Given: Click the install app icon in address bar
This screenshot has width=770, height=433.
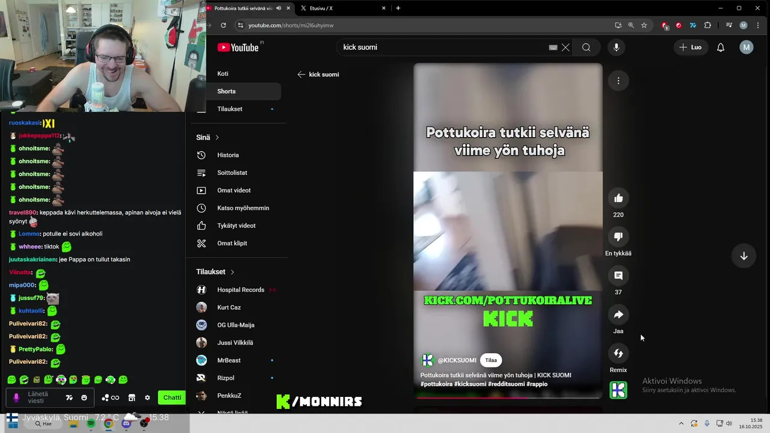Looking at the screenshot, I should pos(618,25).
